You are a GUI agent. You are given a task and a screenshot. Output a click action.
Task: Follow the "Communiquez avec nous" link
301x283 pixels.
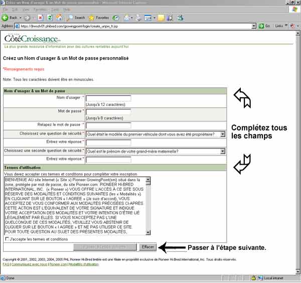(x=29, y=263)
